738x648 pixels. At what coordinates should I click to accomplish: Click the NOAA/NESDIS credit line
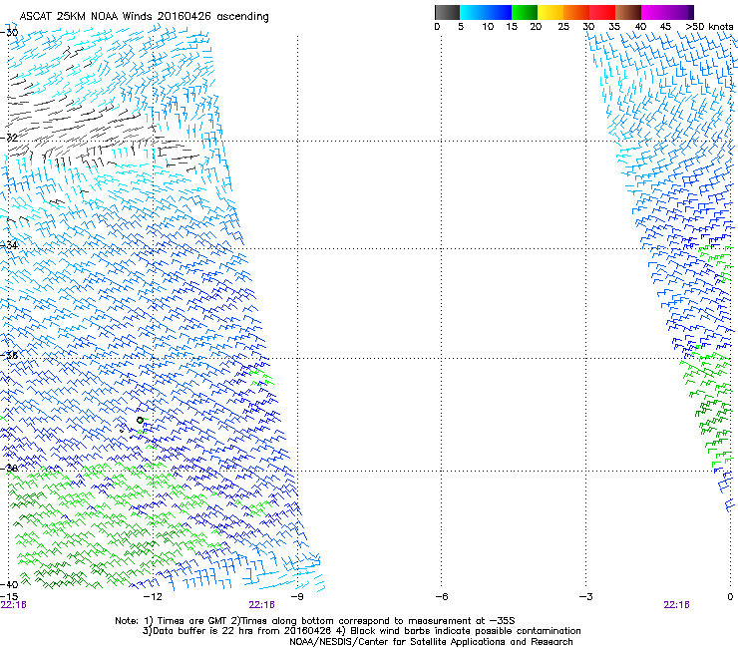[431, 642]
